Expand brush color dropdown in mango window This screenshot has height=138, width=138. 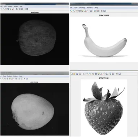click(14, 79)
